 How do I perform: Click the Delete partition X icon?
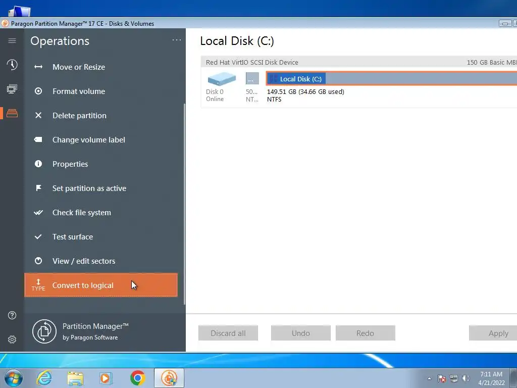tap(38, 116)
